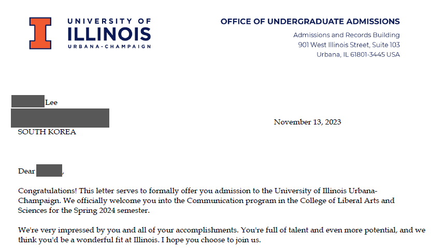Screen dimensions: 431x249
Task: Click the redacted recipient address block
Action: [x=60, y=118]
